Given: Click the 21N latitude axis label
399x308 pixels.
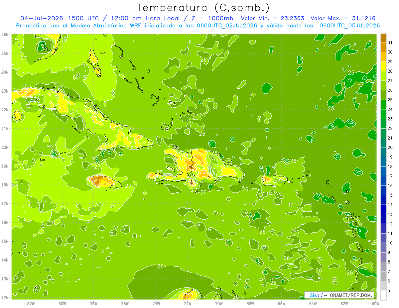Looking at the screenshot, I should pos(5,128).
